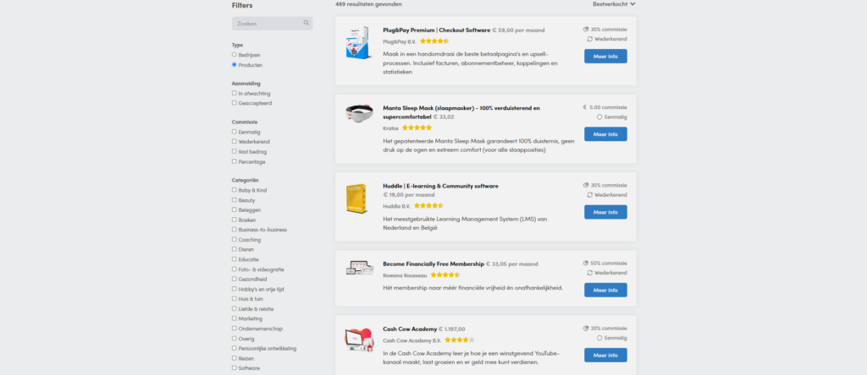The image size is (867, 375).
Task: Click the Plug&Pay 30% commissie pie icon
Action: [586, 30]
